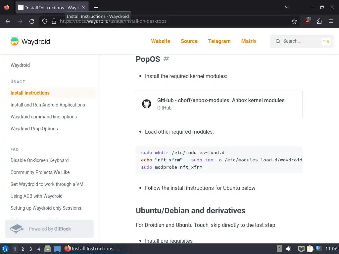Click the modprobe nft_xfrm code line

click(172, 167)
